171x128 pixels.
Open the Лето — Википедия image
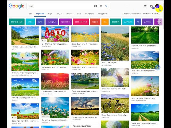pos(115,43)
